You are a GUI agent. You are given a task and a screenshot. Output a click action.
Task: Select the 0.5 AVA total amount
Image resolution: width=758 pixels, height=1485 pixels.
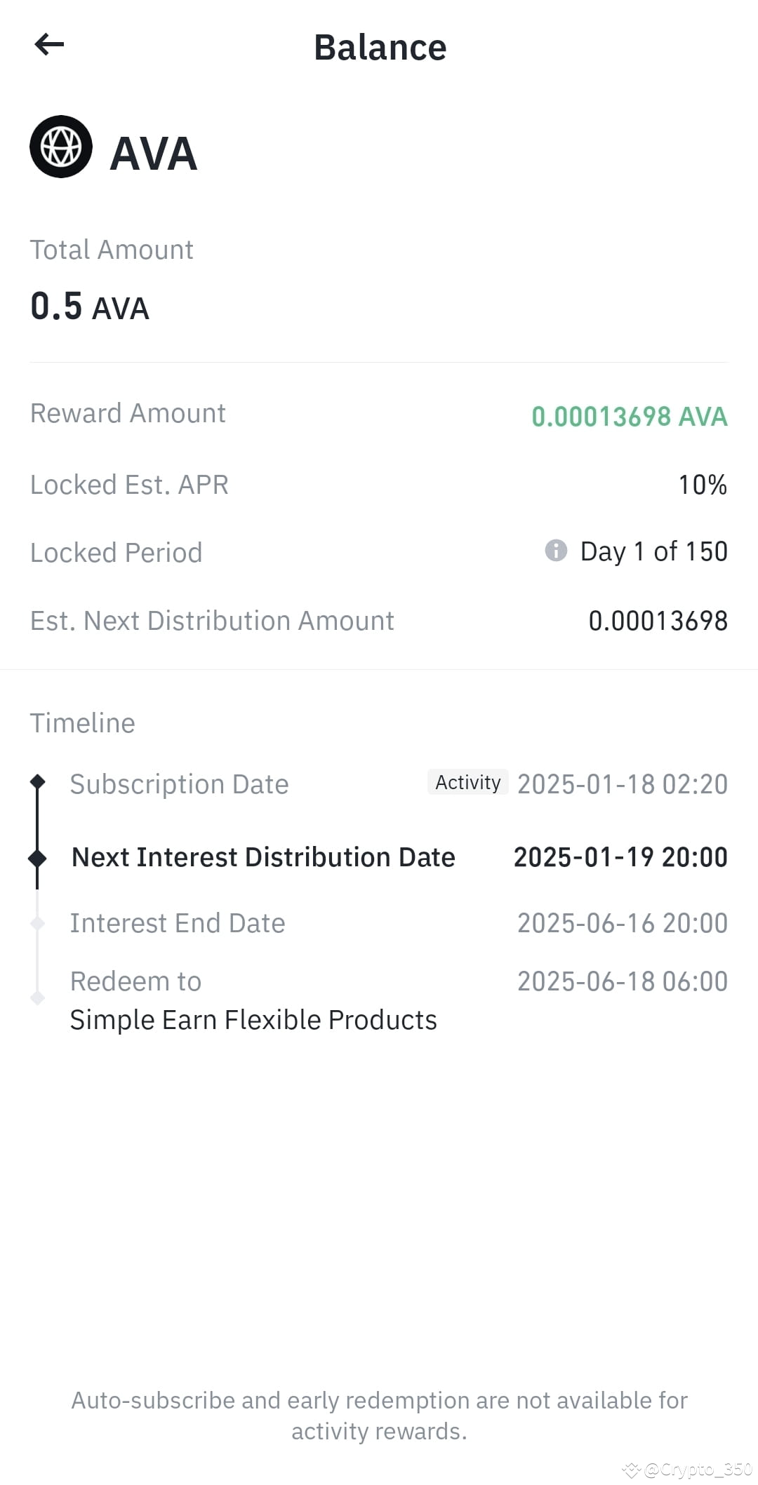click(90, 307)
